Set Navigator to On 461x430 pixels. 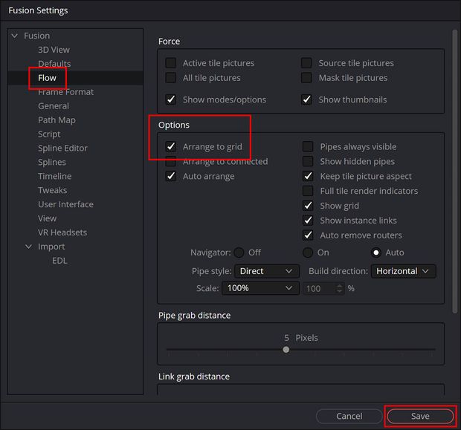[x=308, y=253]
